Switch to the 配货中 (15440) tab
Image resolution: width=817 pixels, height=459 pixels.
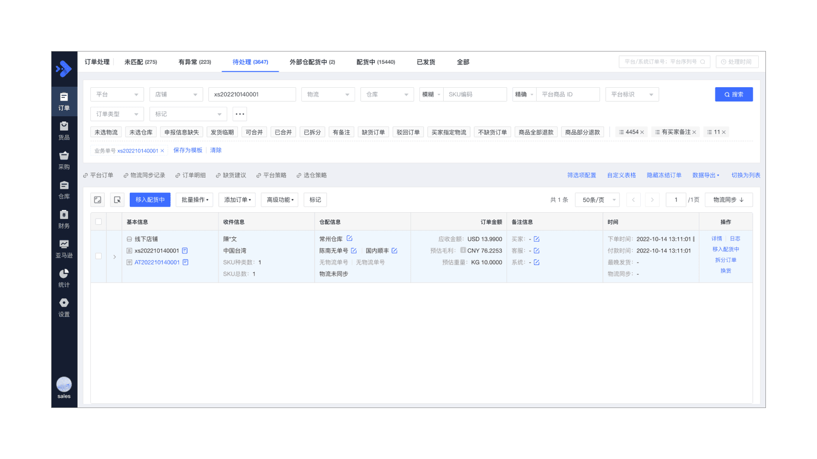pos(375,62)
